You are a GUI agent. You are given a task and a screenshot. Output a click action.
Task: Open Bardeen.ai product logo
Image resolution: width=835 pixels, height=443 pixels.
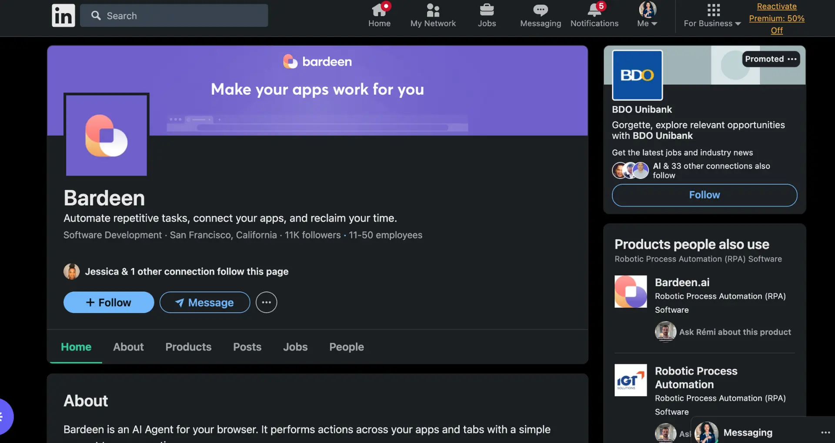pyautogui.click(x=631, y=291)
